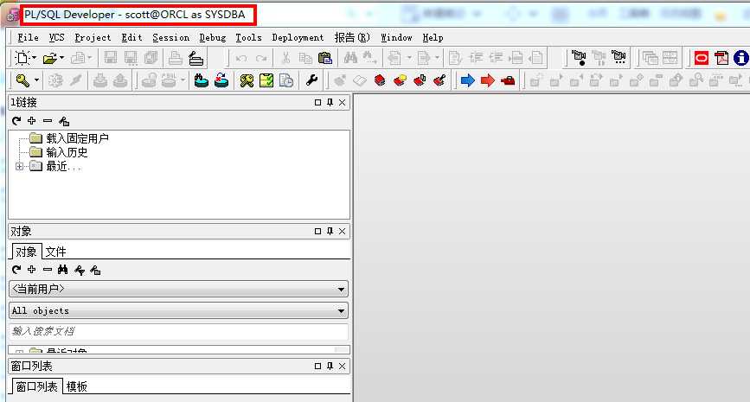This screenshot has width=750, height=402.
Task: Switch to the 模板 tab
Action: tap(76, 386)
